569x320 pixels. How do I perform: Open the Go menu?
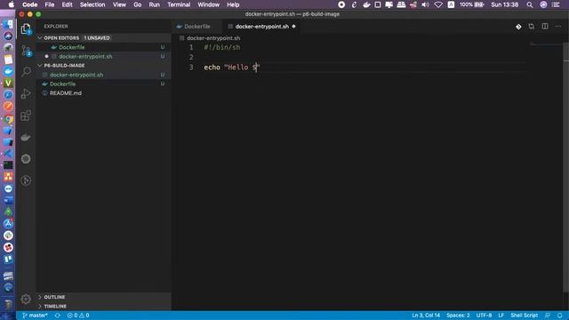(x=137, y=4)
